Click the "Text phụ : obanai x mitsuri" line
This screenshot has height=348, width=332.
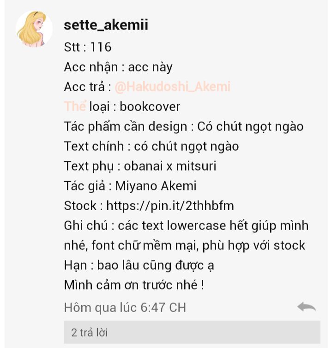[140, 166]
